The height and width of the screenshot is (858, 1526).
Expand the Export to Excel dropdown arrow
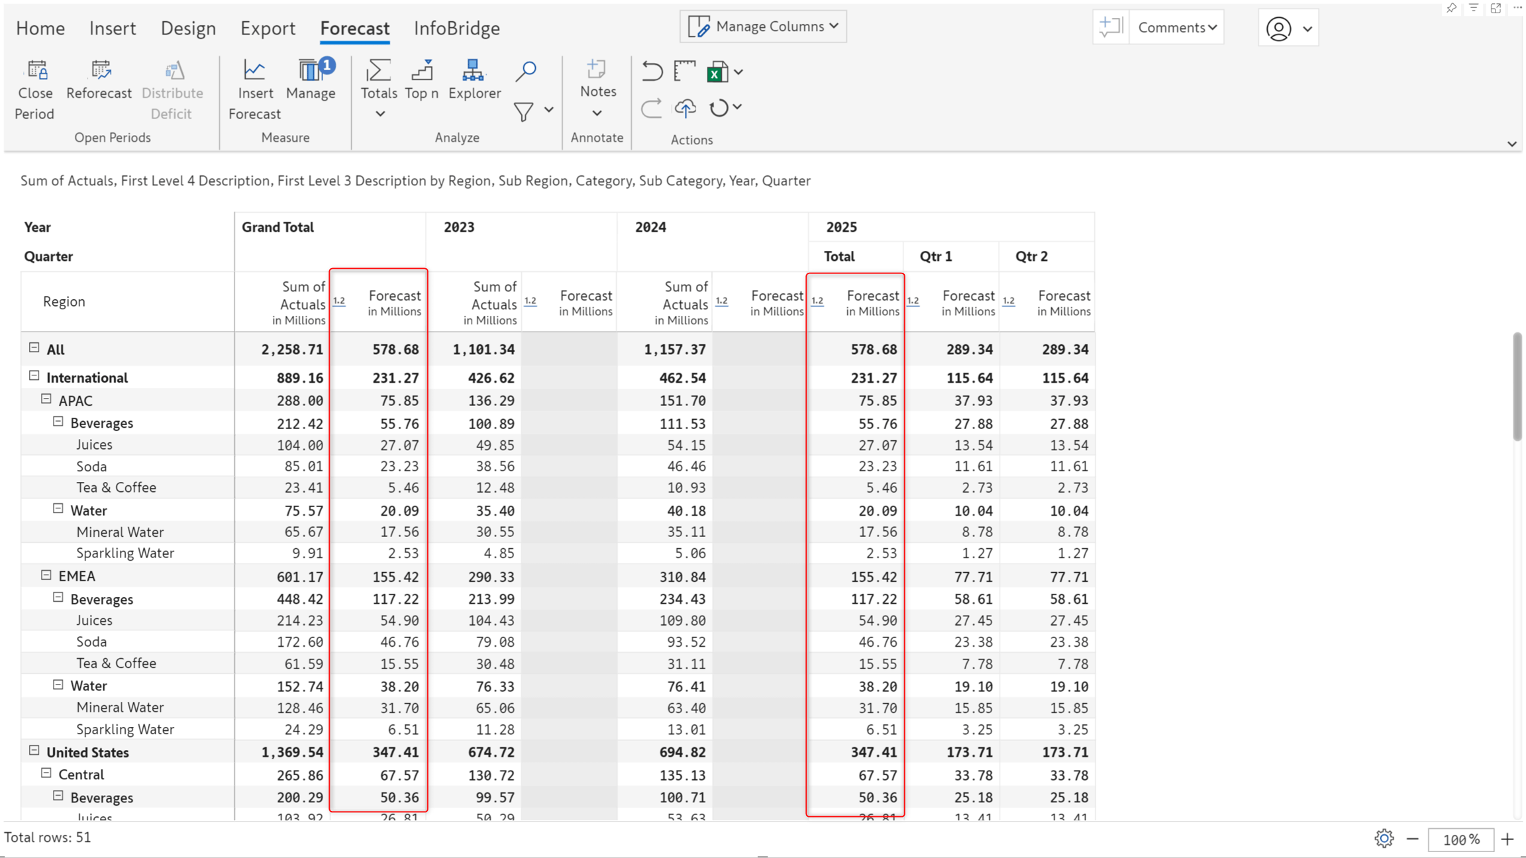(x=738, y=71)
